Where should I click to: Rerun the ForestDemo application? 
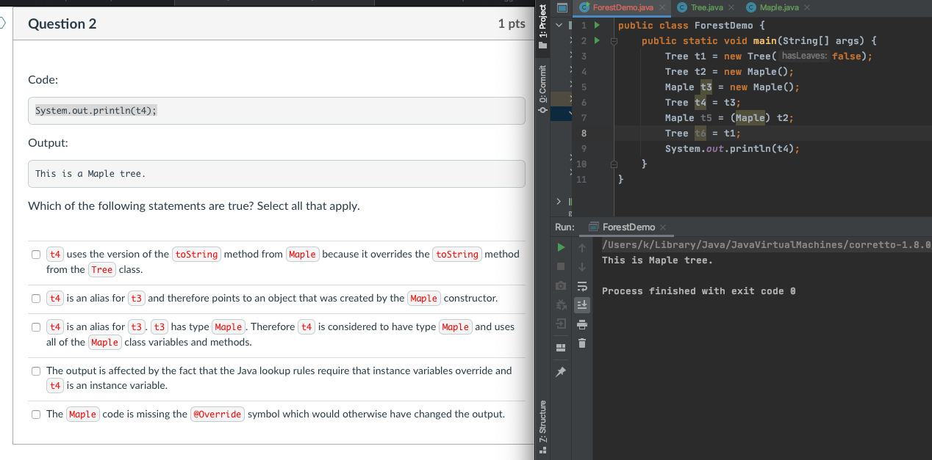pyautogui.click(x=561, y=247)
